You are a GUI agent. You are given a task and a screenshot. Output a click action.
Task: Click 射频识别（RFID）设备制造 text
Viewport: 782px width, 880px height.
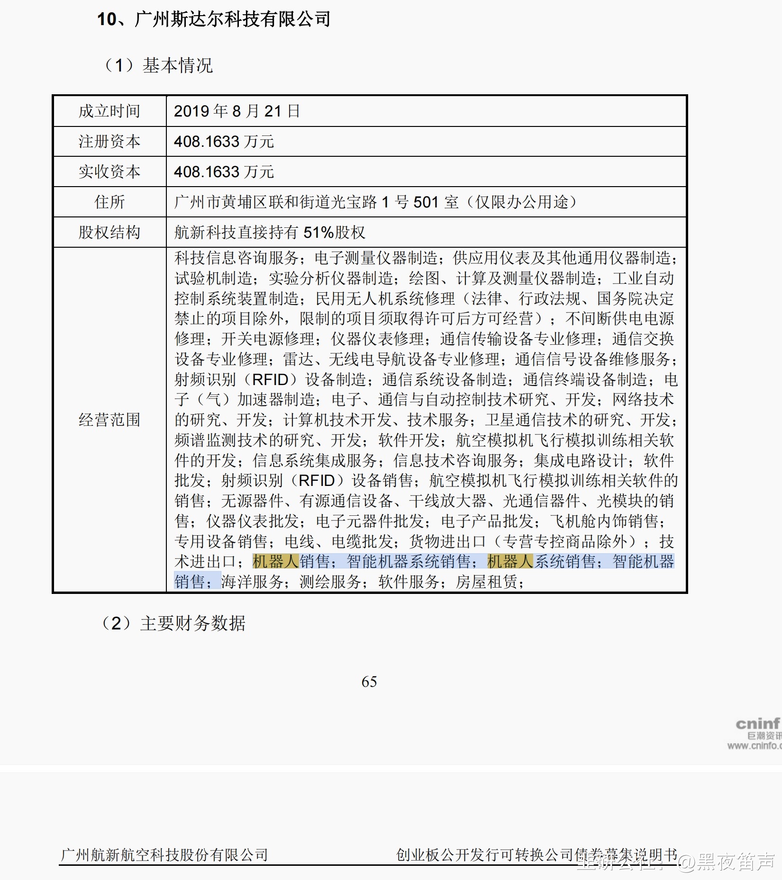click(x=270, y=380)
